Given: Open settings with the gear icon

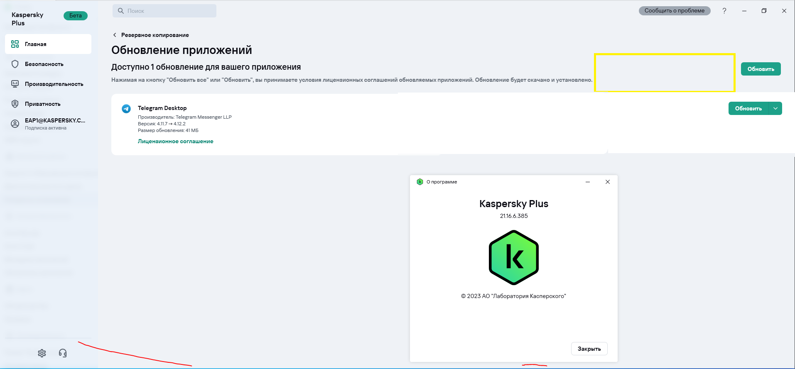Looking at the screenshot, I should pyautogui.click(x=42, y=353).
